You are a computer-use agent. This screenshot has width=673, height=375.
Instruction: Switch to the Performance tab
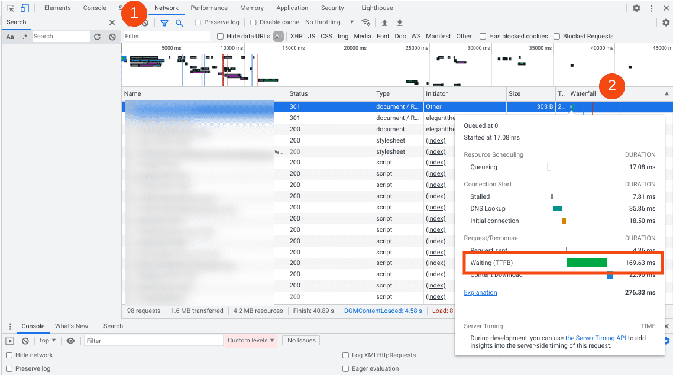209,8
